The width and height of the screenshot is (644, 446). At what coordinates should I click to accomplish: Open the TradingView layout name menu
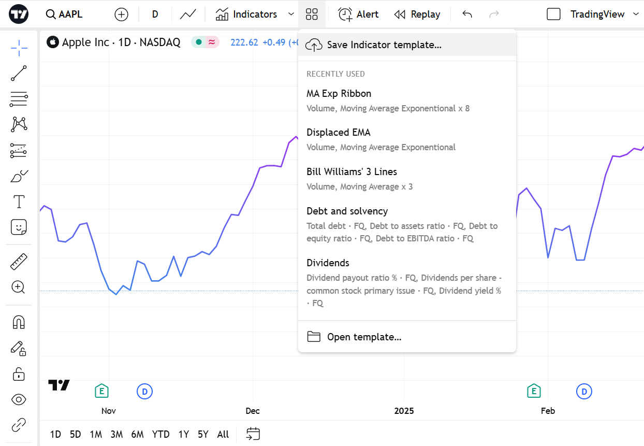coord(597,14)
